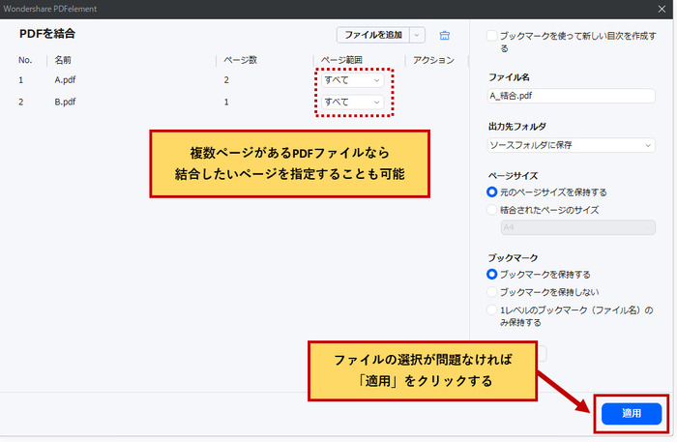Choose ブックマークを保持しない option
This screenshot has width=677, height=442.
(x=493, y=291)
